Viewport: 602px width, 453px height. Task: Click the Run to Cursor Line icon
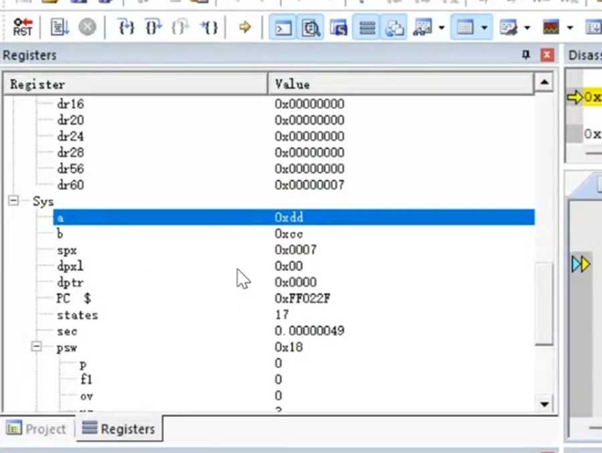click(x=209, y=27)
